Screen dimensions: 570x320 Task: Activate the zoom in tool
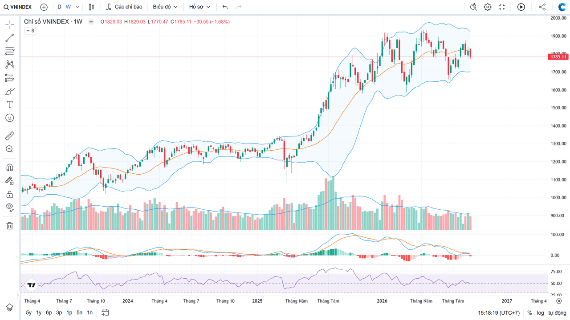coord(9,149)
